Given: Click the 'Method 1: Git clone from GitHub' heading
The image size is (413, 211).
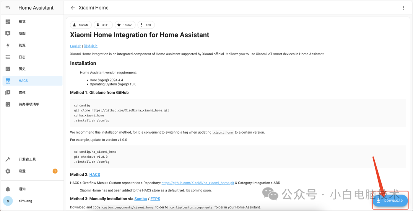Looking at the screenshot, I should (x=99, y=93).
